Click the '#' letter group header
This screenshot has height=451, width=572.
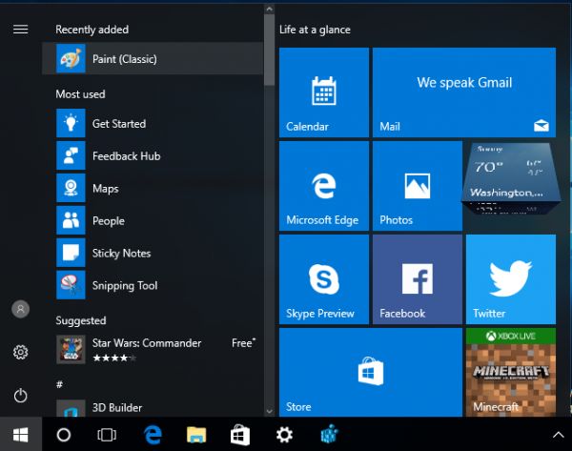[59, 384]
